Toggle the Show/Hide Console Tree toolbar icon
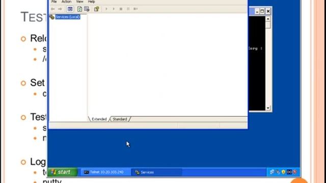This screenshot has height=183, width=326. tap(70, 9)
